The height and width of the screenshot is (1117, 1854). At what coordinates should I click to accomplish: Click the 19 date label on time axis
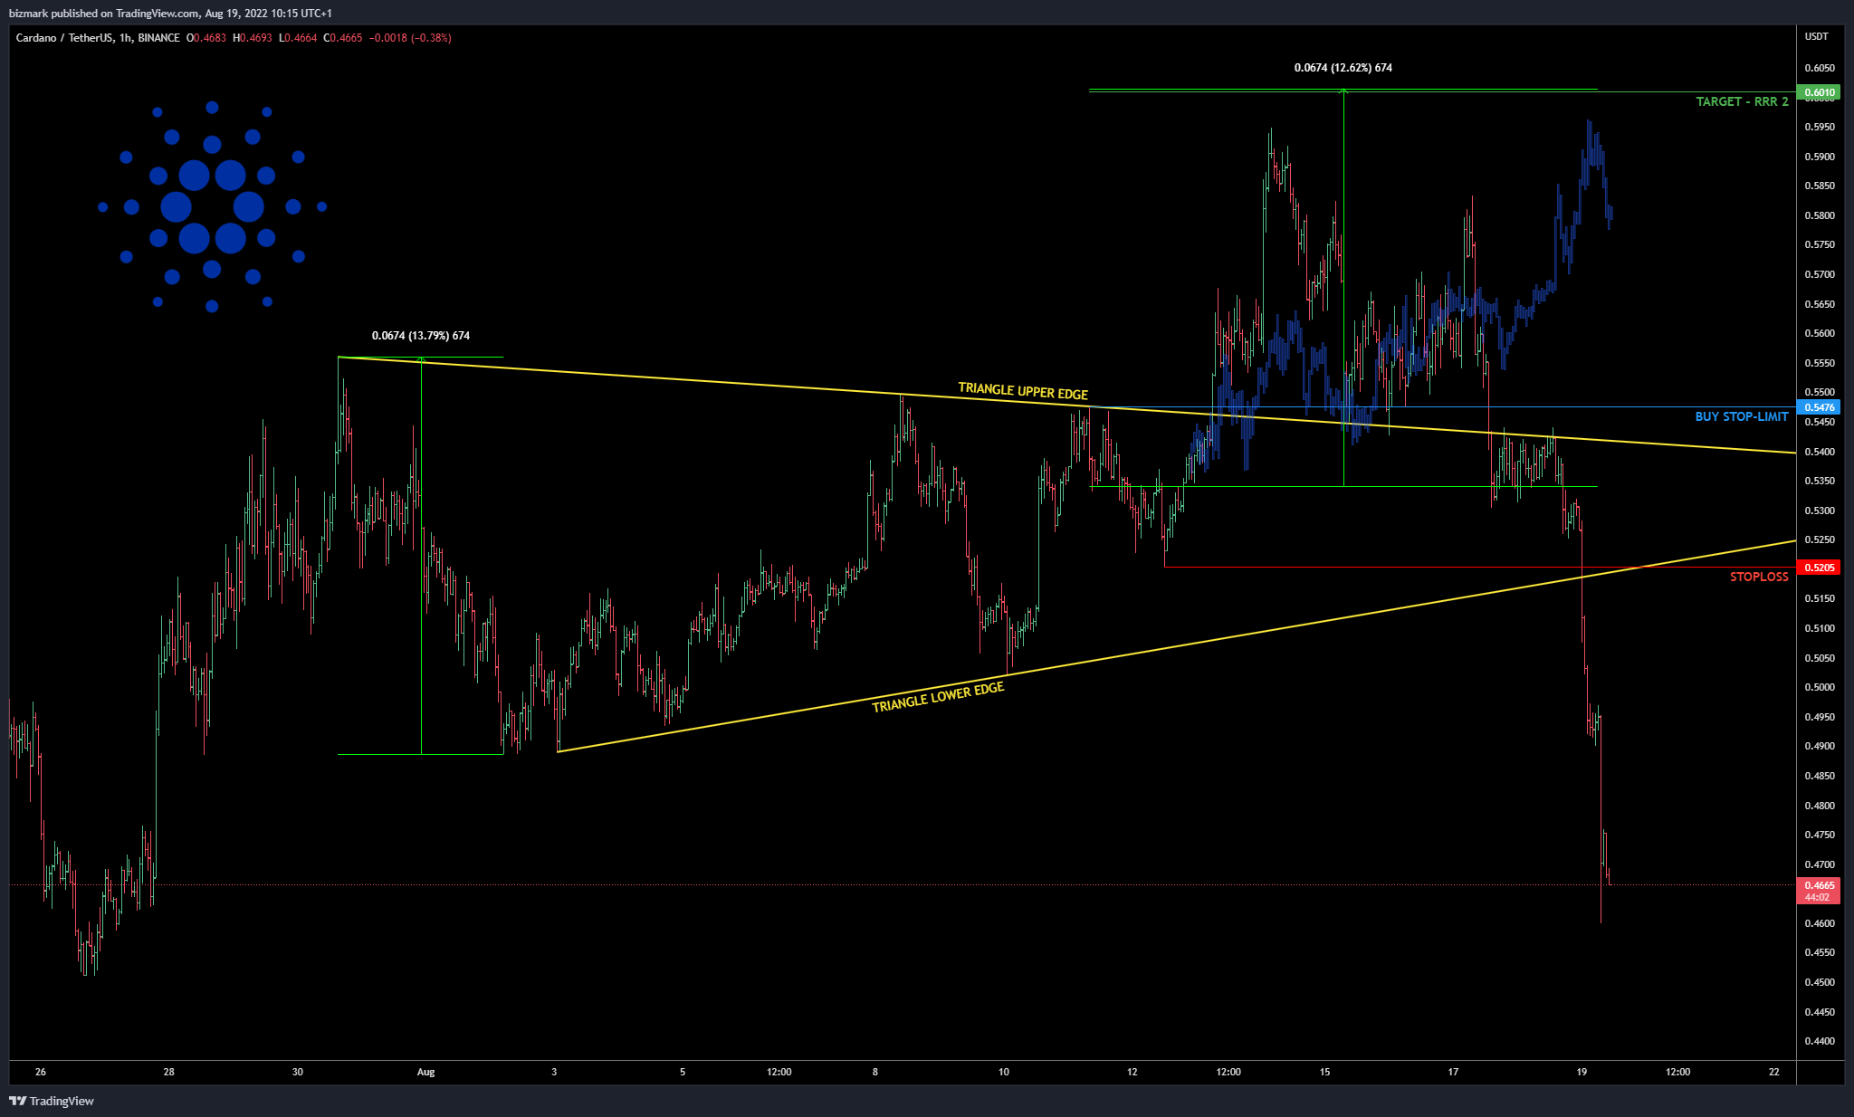tap(1582, 1072)
